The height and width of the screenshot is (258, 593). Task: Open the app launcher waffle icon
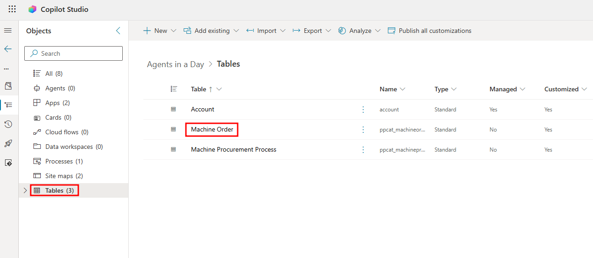pos(12,9)
